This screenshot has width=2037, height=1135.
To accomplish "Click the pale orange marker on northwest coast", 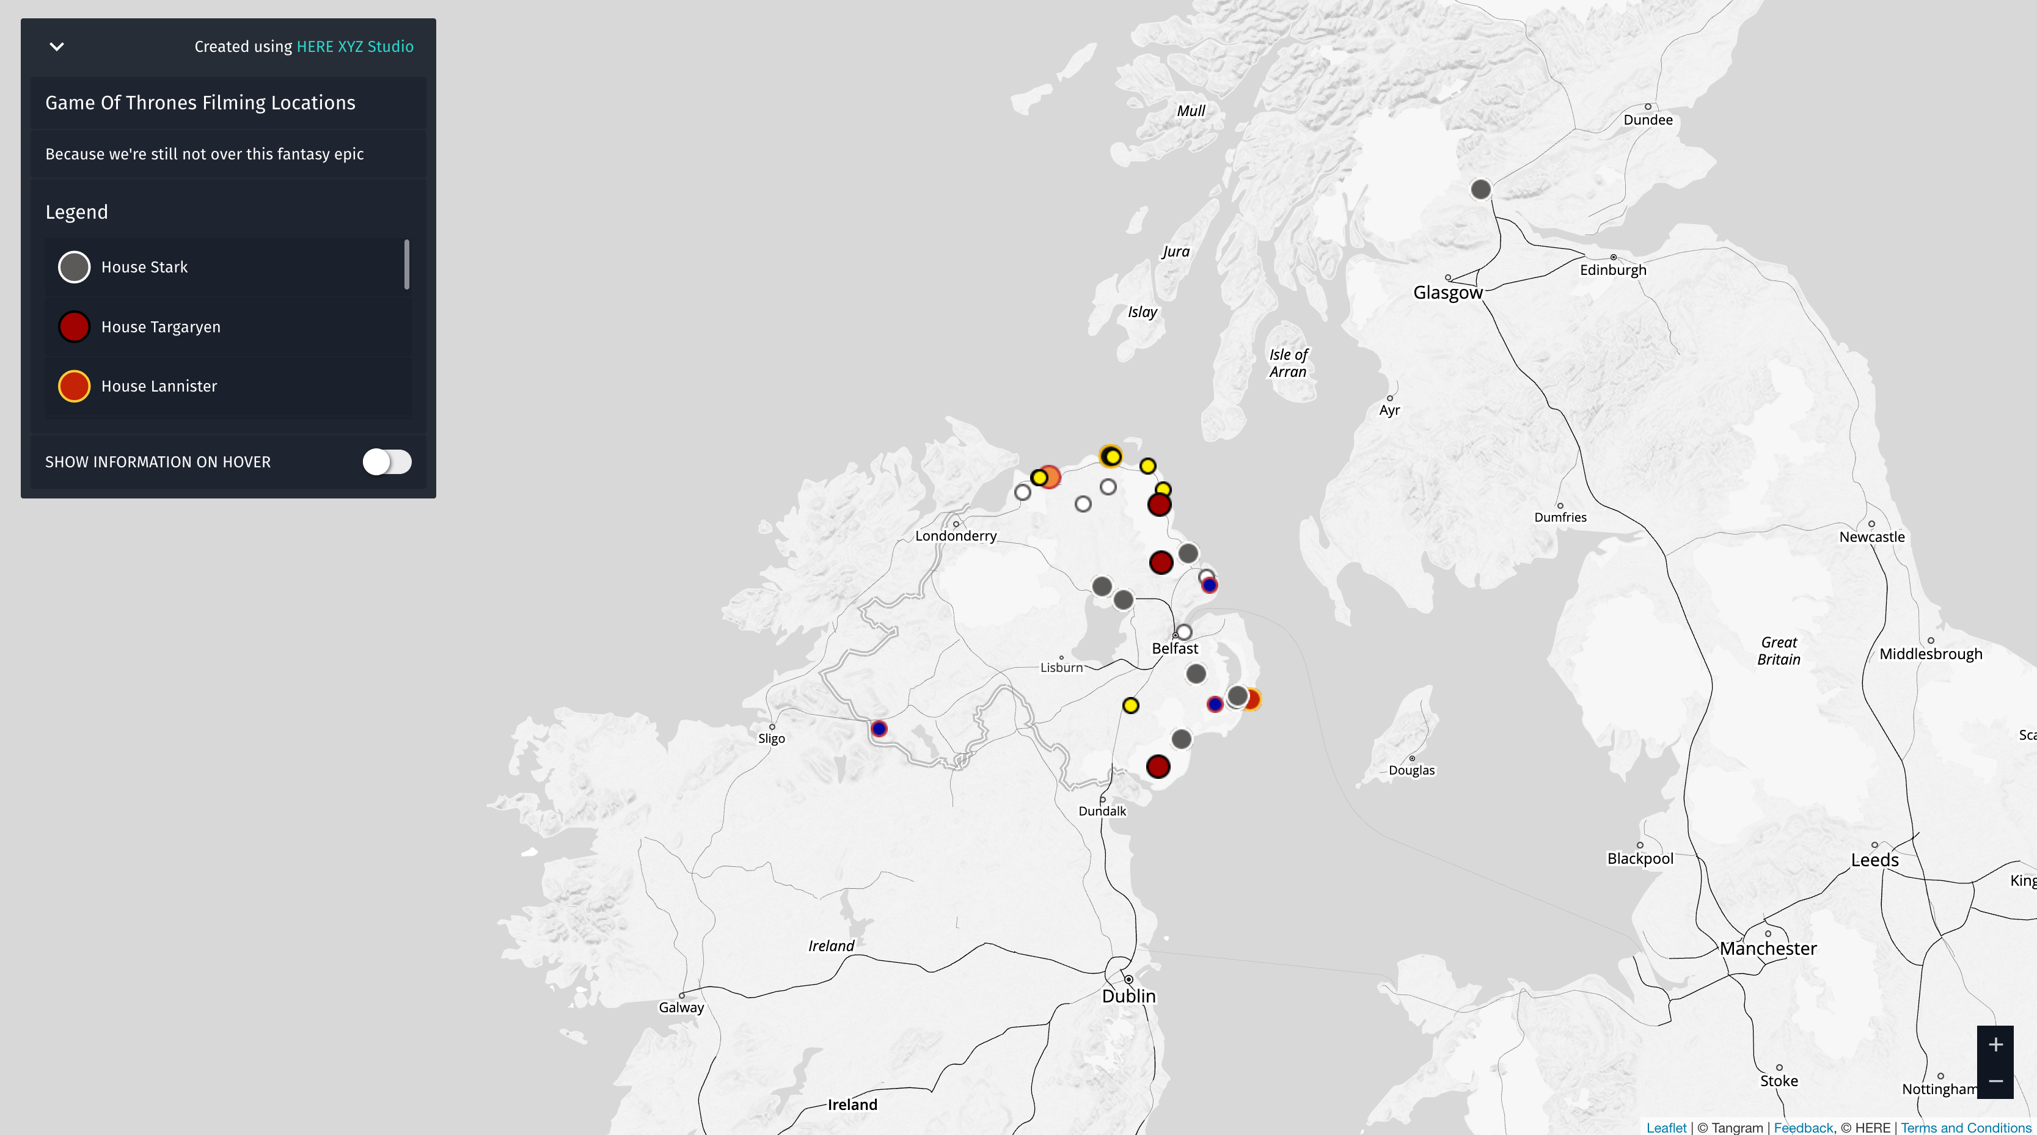I will pos(1051,477).
